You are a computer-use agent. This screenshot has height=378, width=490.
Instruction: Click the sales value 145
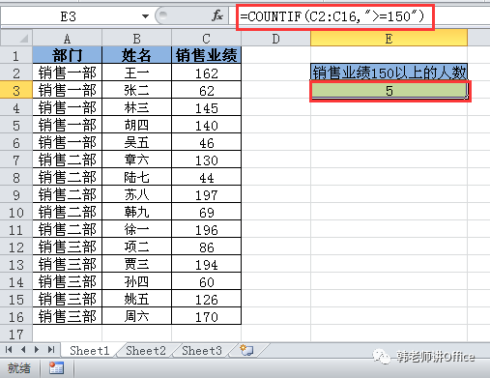pyautogui.click(x=206, y=107)
